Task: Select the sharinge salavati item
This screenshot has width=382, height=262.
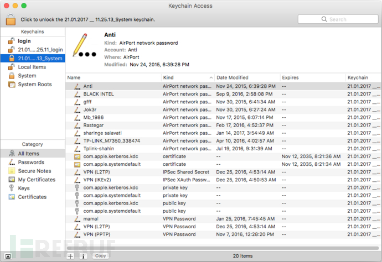Action: [x=223, y=133]
